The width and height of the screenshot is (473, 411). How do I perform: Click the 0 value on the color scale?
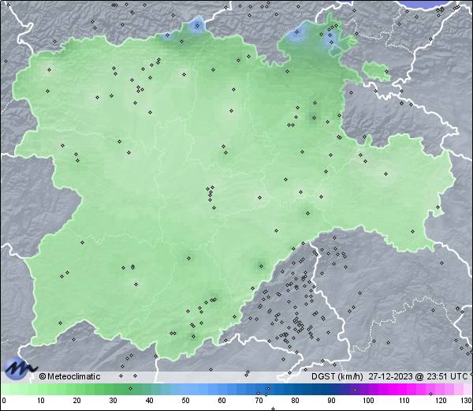point(4,400)
